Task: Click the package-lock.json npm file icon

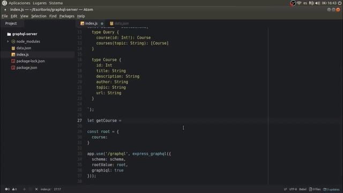Action: pyautogui.click(x=13, y=61)
